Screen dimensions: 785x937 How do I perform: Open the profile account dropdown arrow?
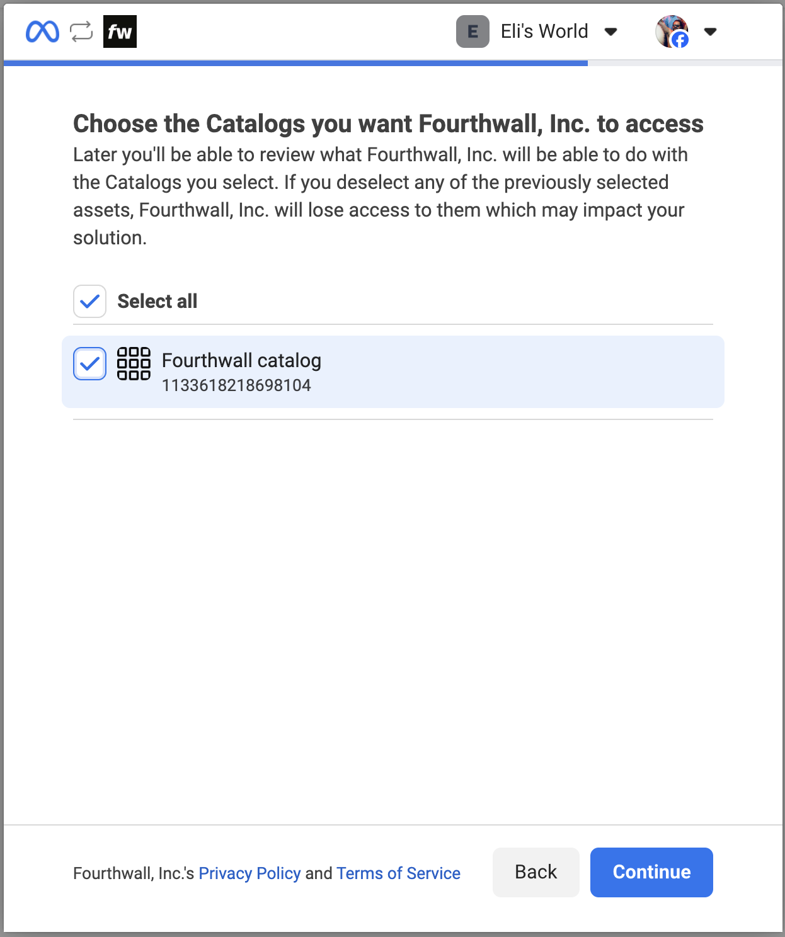pyautogui.click(x=710, y=31)
